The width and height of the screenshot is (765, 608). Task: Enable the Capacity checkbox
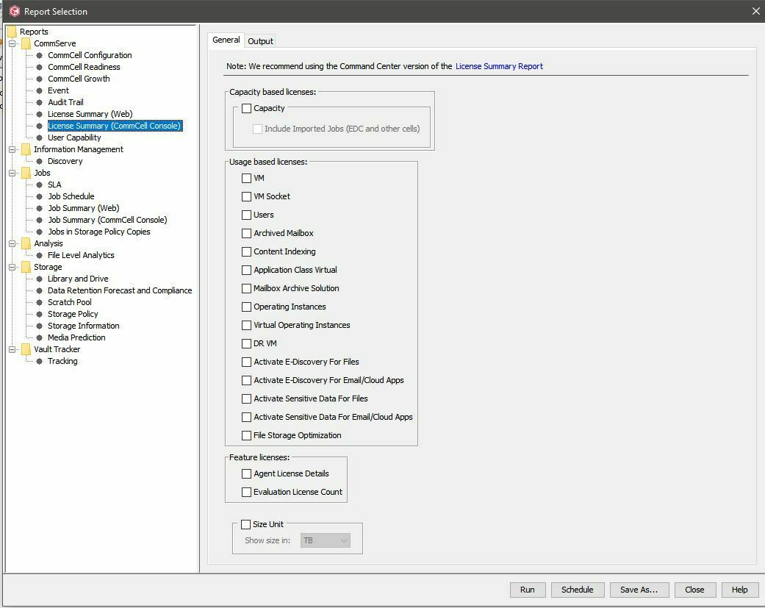tap(246, 108)
